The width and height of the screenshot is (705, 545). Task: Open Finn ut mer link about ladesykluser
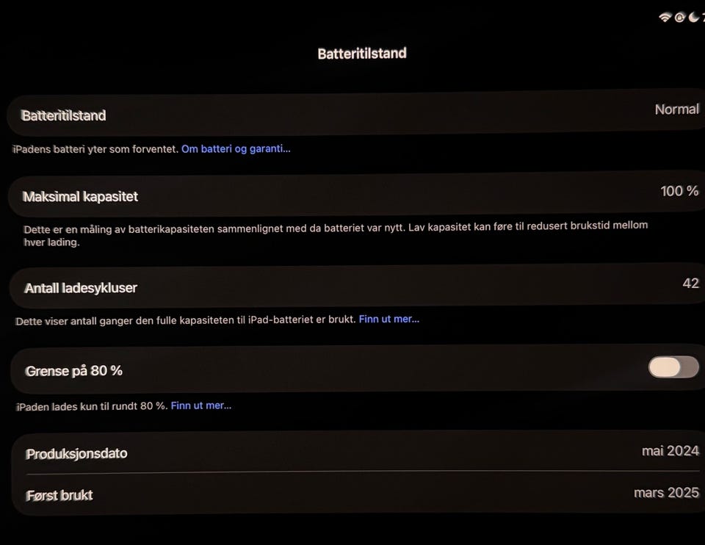click(389, 320)
